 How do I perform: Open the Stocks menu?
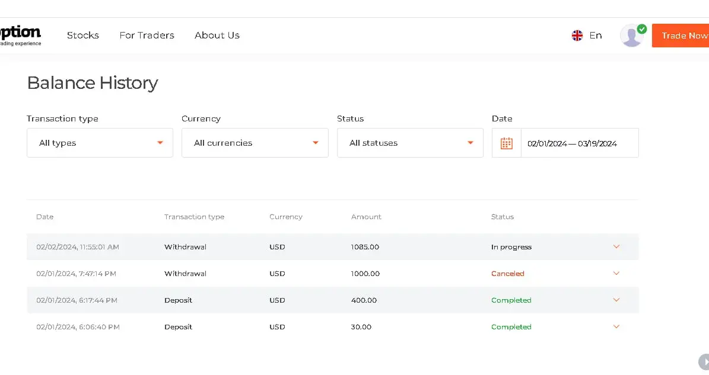point(83,36)
